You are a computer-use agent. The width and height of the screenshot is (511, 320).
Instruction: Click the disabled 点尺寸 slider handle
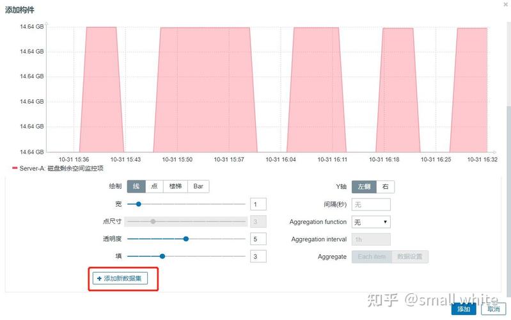(x=153, y=221)
